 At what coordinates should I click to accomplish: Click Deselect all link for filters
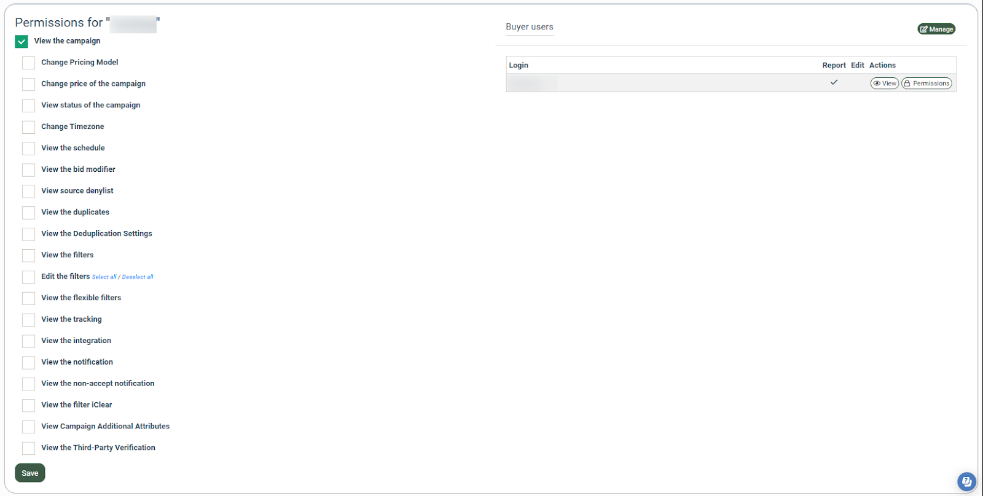point(138,277)
